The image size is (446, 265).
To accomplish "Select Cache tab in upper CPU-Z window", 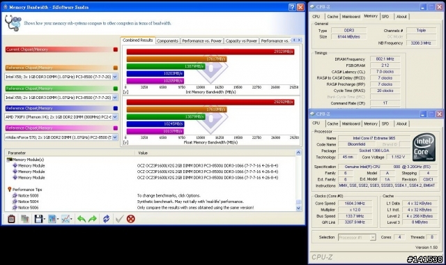I will [332, 17].
